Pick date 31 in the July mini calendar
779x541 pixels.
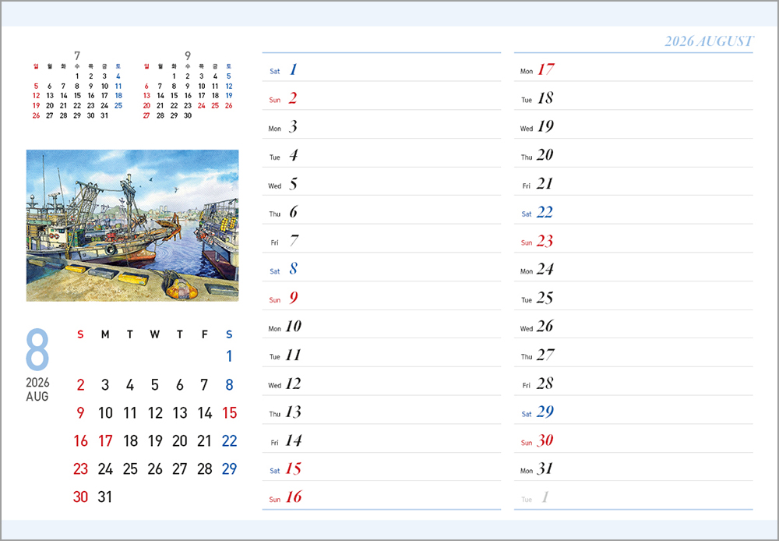tap(104, 115)
